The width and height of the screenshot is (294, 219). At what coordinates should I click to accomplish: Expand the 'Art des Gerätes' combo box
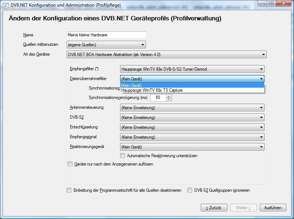[166, 55]
